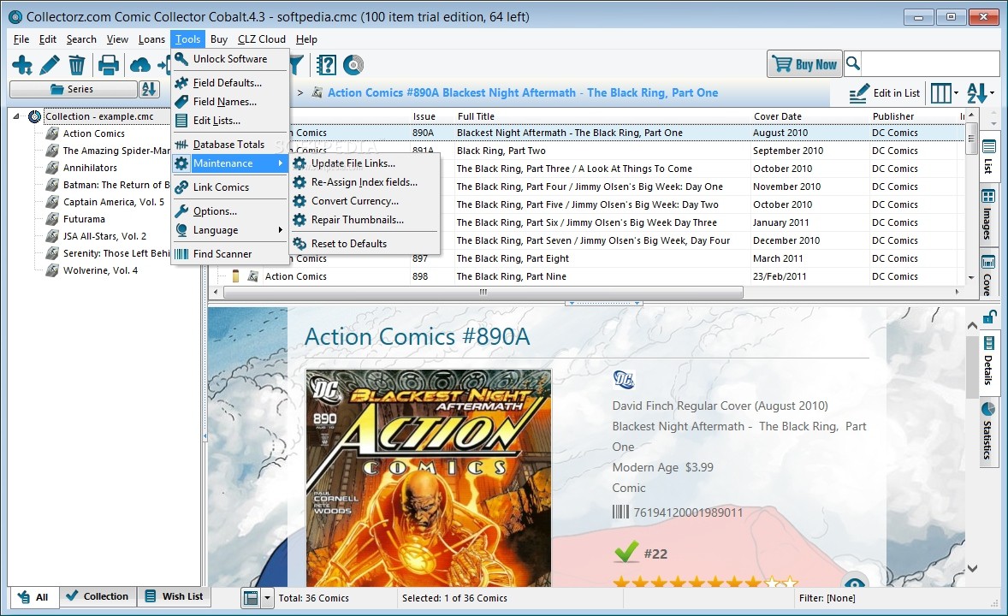The height and width of the screenshot is (616, 1008).
Task: Switch to the Images side tab
Action: [988, 216]
